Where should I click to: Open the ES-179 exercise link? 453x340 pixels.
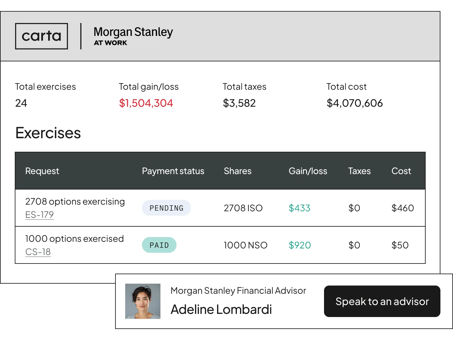pyautogui.click(x=40, y=215)
